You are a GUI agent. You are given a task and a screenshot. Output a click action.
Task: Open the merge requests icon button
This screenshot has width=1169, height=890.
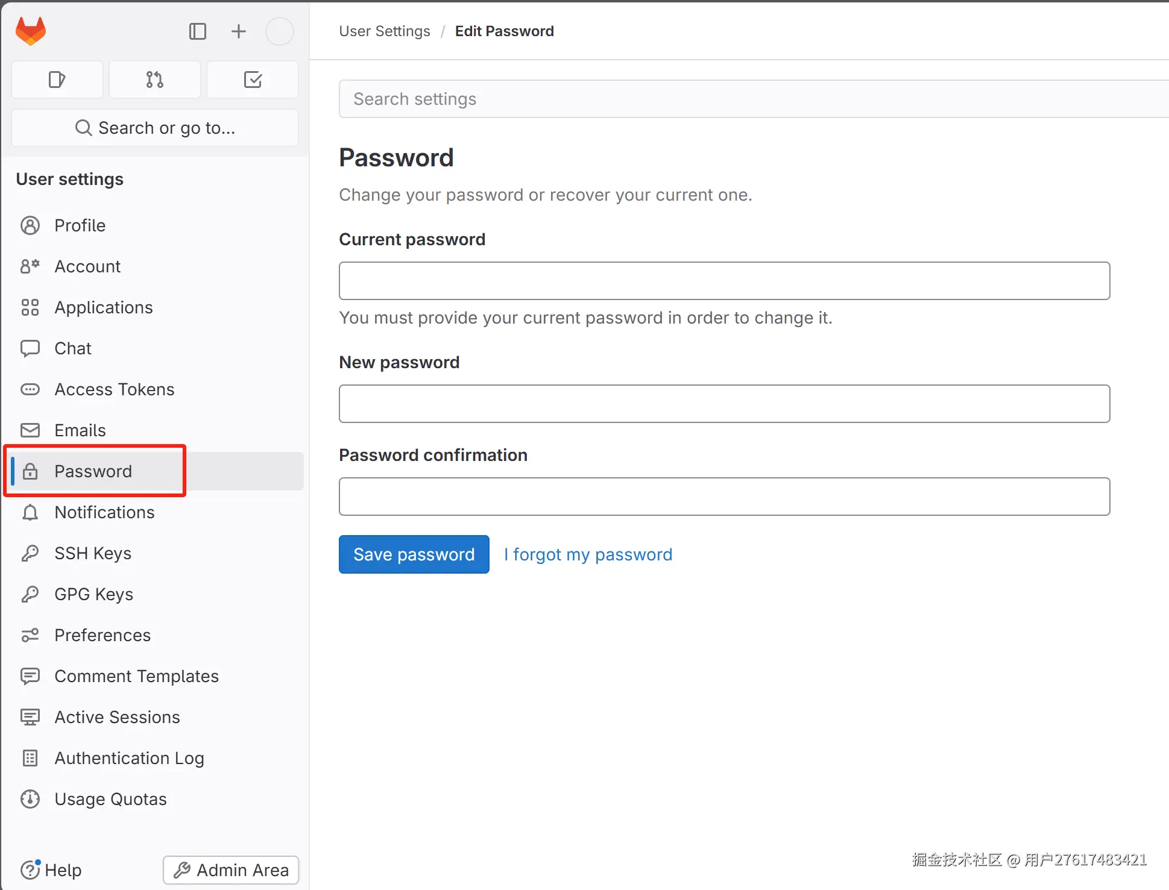(x=155, y=80)
